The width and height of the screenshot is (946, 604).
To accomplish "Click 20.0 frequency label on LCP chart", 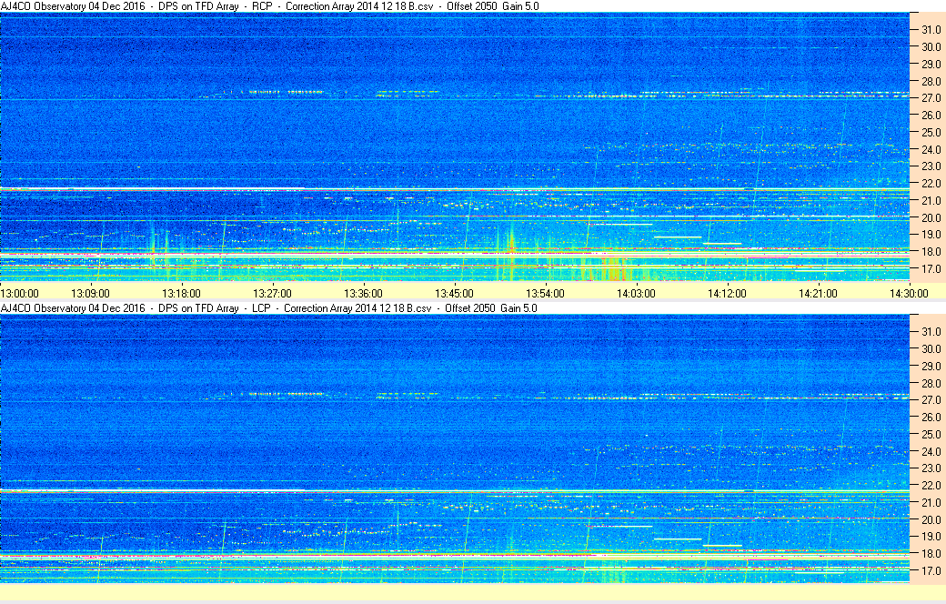I will (931, 519).
